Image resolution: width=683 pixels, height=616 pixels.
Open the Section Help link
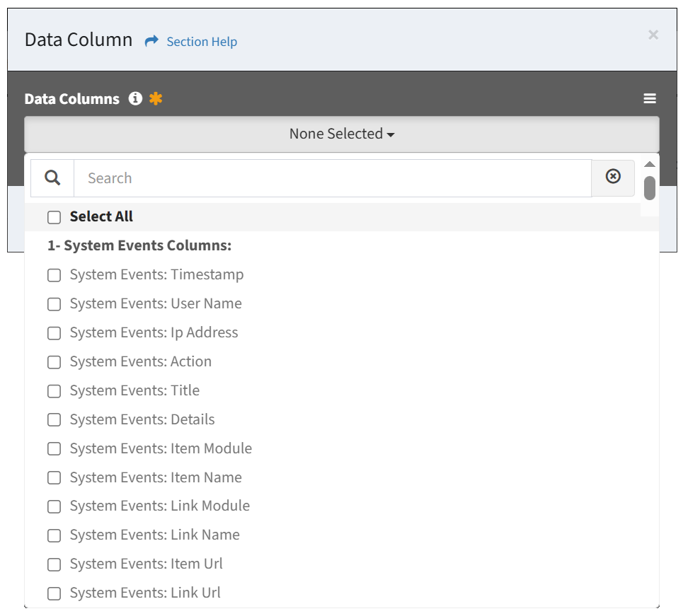coord(202,42)
